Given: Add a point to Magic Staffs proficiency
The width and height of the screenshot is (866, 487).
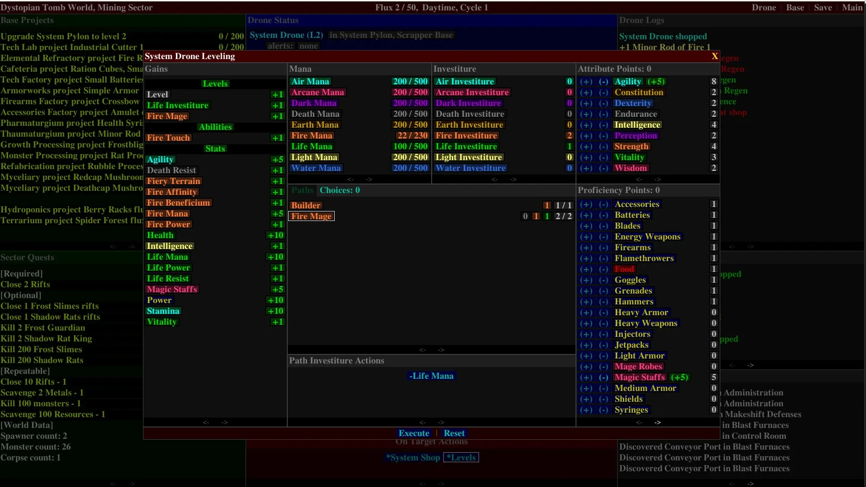Looking at the screenshot, I should 586,377.
